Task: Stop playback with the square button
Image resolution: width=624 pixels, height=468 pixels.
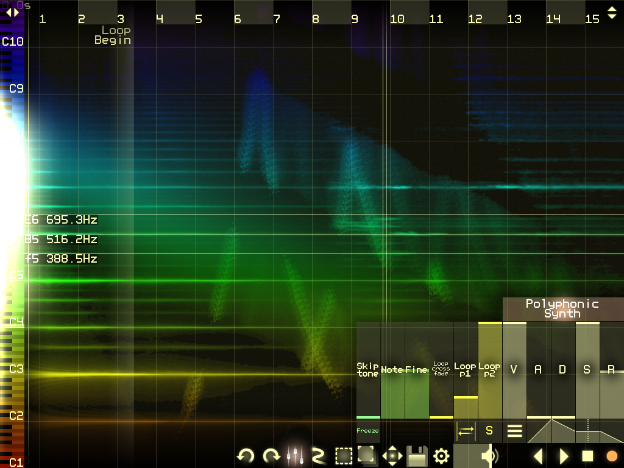Action: coord(587,456)
